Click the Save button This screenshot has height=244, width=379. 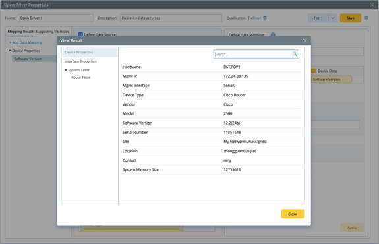click(x=351, y=18)
